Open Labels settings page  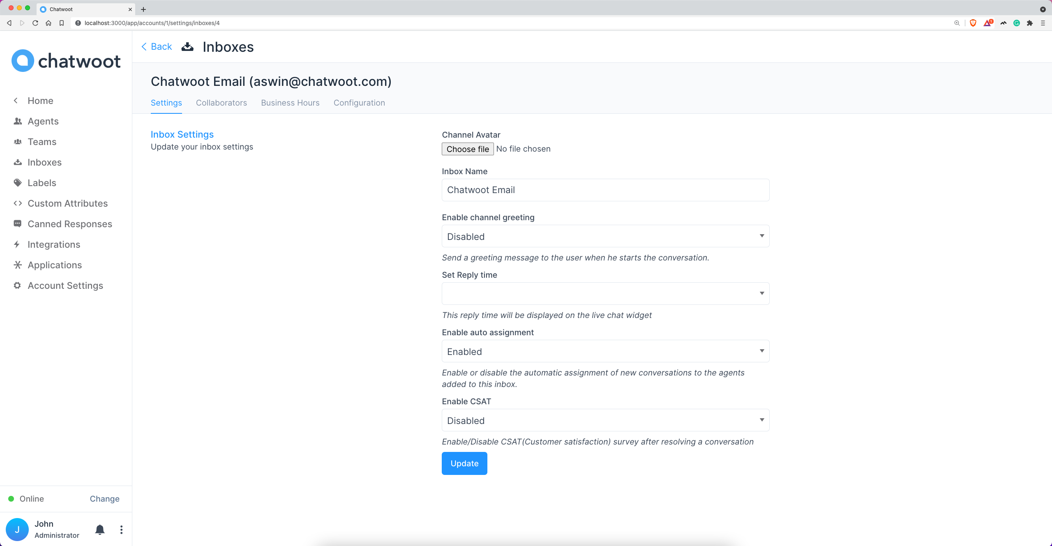tap(42, 183)
